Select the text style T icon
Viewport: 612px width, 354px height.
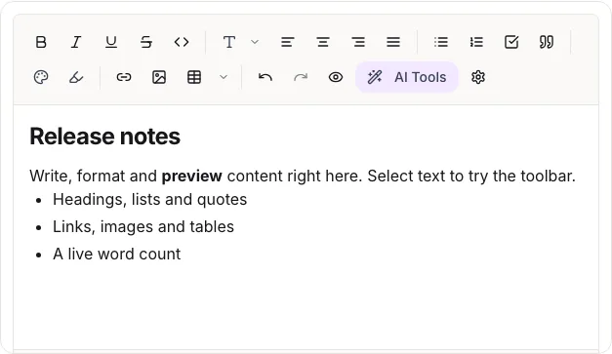click(229, 42)
